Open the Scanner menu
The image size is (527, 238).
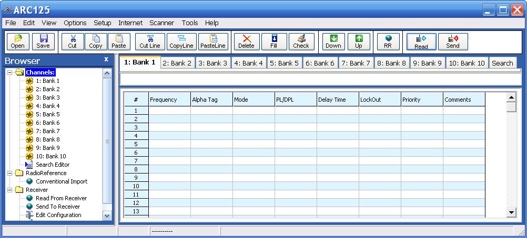(161, 23)
